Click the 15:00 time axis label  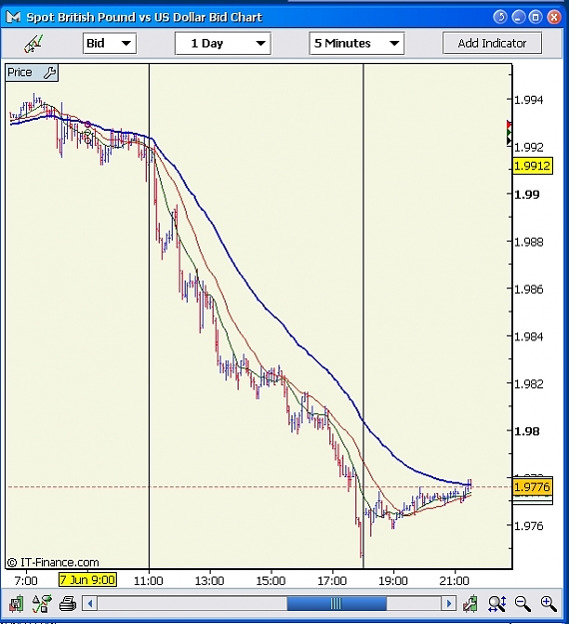point(271,581)
